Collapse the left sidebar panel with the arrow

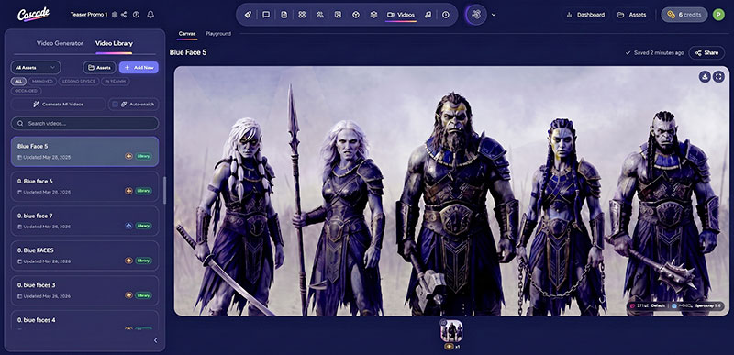point(155,340)
